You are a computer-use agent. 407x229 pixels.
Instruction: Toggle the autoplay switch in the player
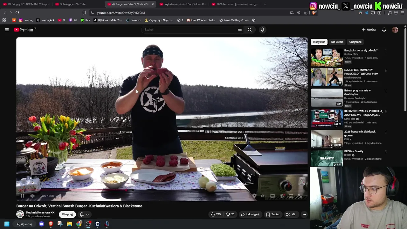262,196
